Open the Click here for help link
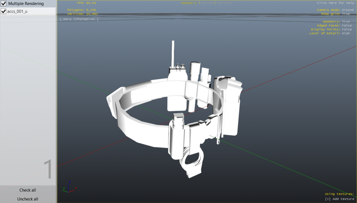The height and width of the screenshot is (203, 357). coord(336,3)
